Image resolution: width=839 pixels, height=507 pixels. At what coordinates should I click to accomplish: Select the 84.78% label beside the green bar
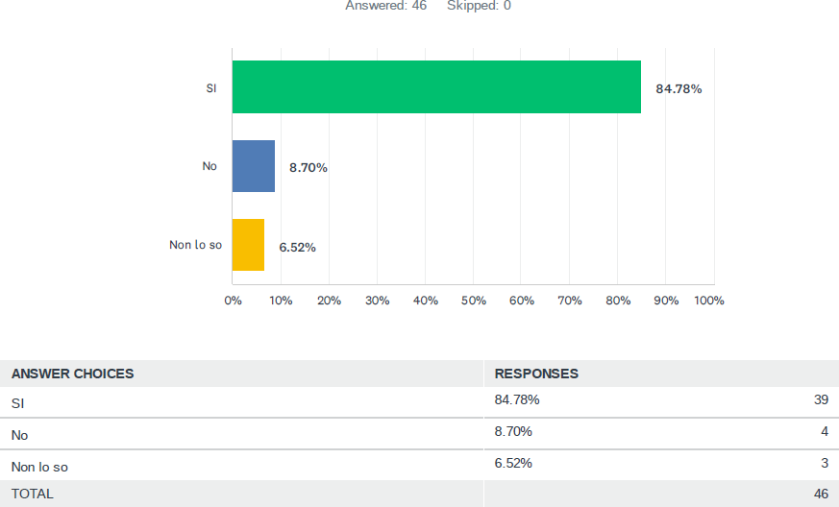pos(679,89)
